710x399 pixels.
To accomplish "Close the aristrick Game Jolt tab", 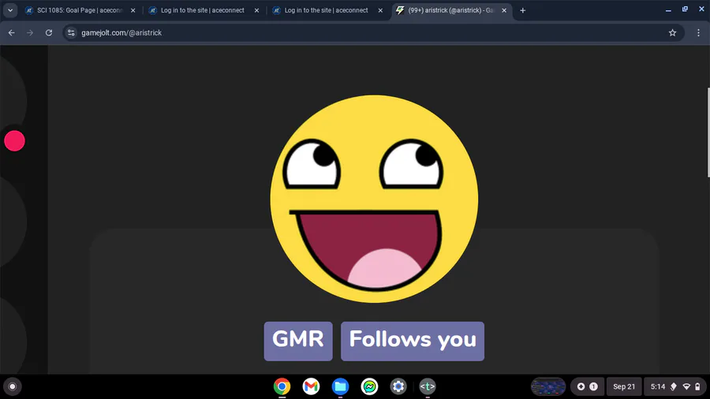I will [504, 10].
